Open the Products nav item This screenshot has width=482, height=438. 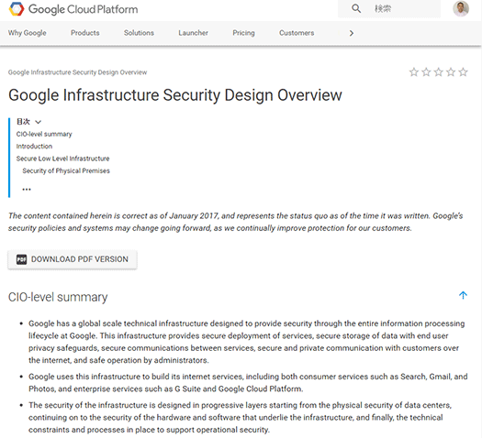pyautogui.click(x=85, y=33)
